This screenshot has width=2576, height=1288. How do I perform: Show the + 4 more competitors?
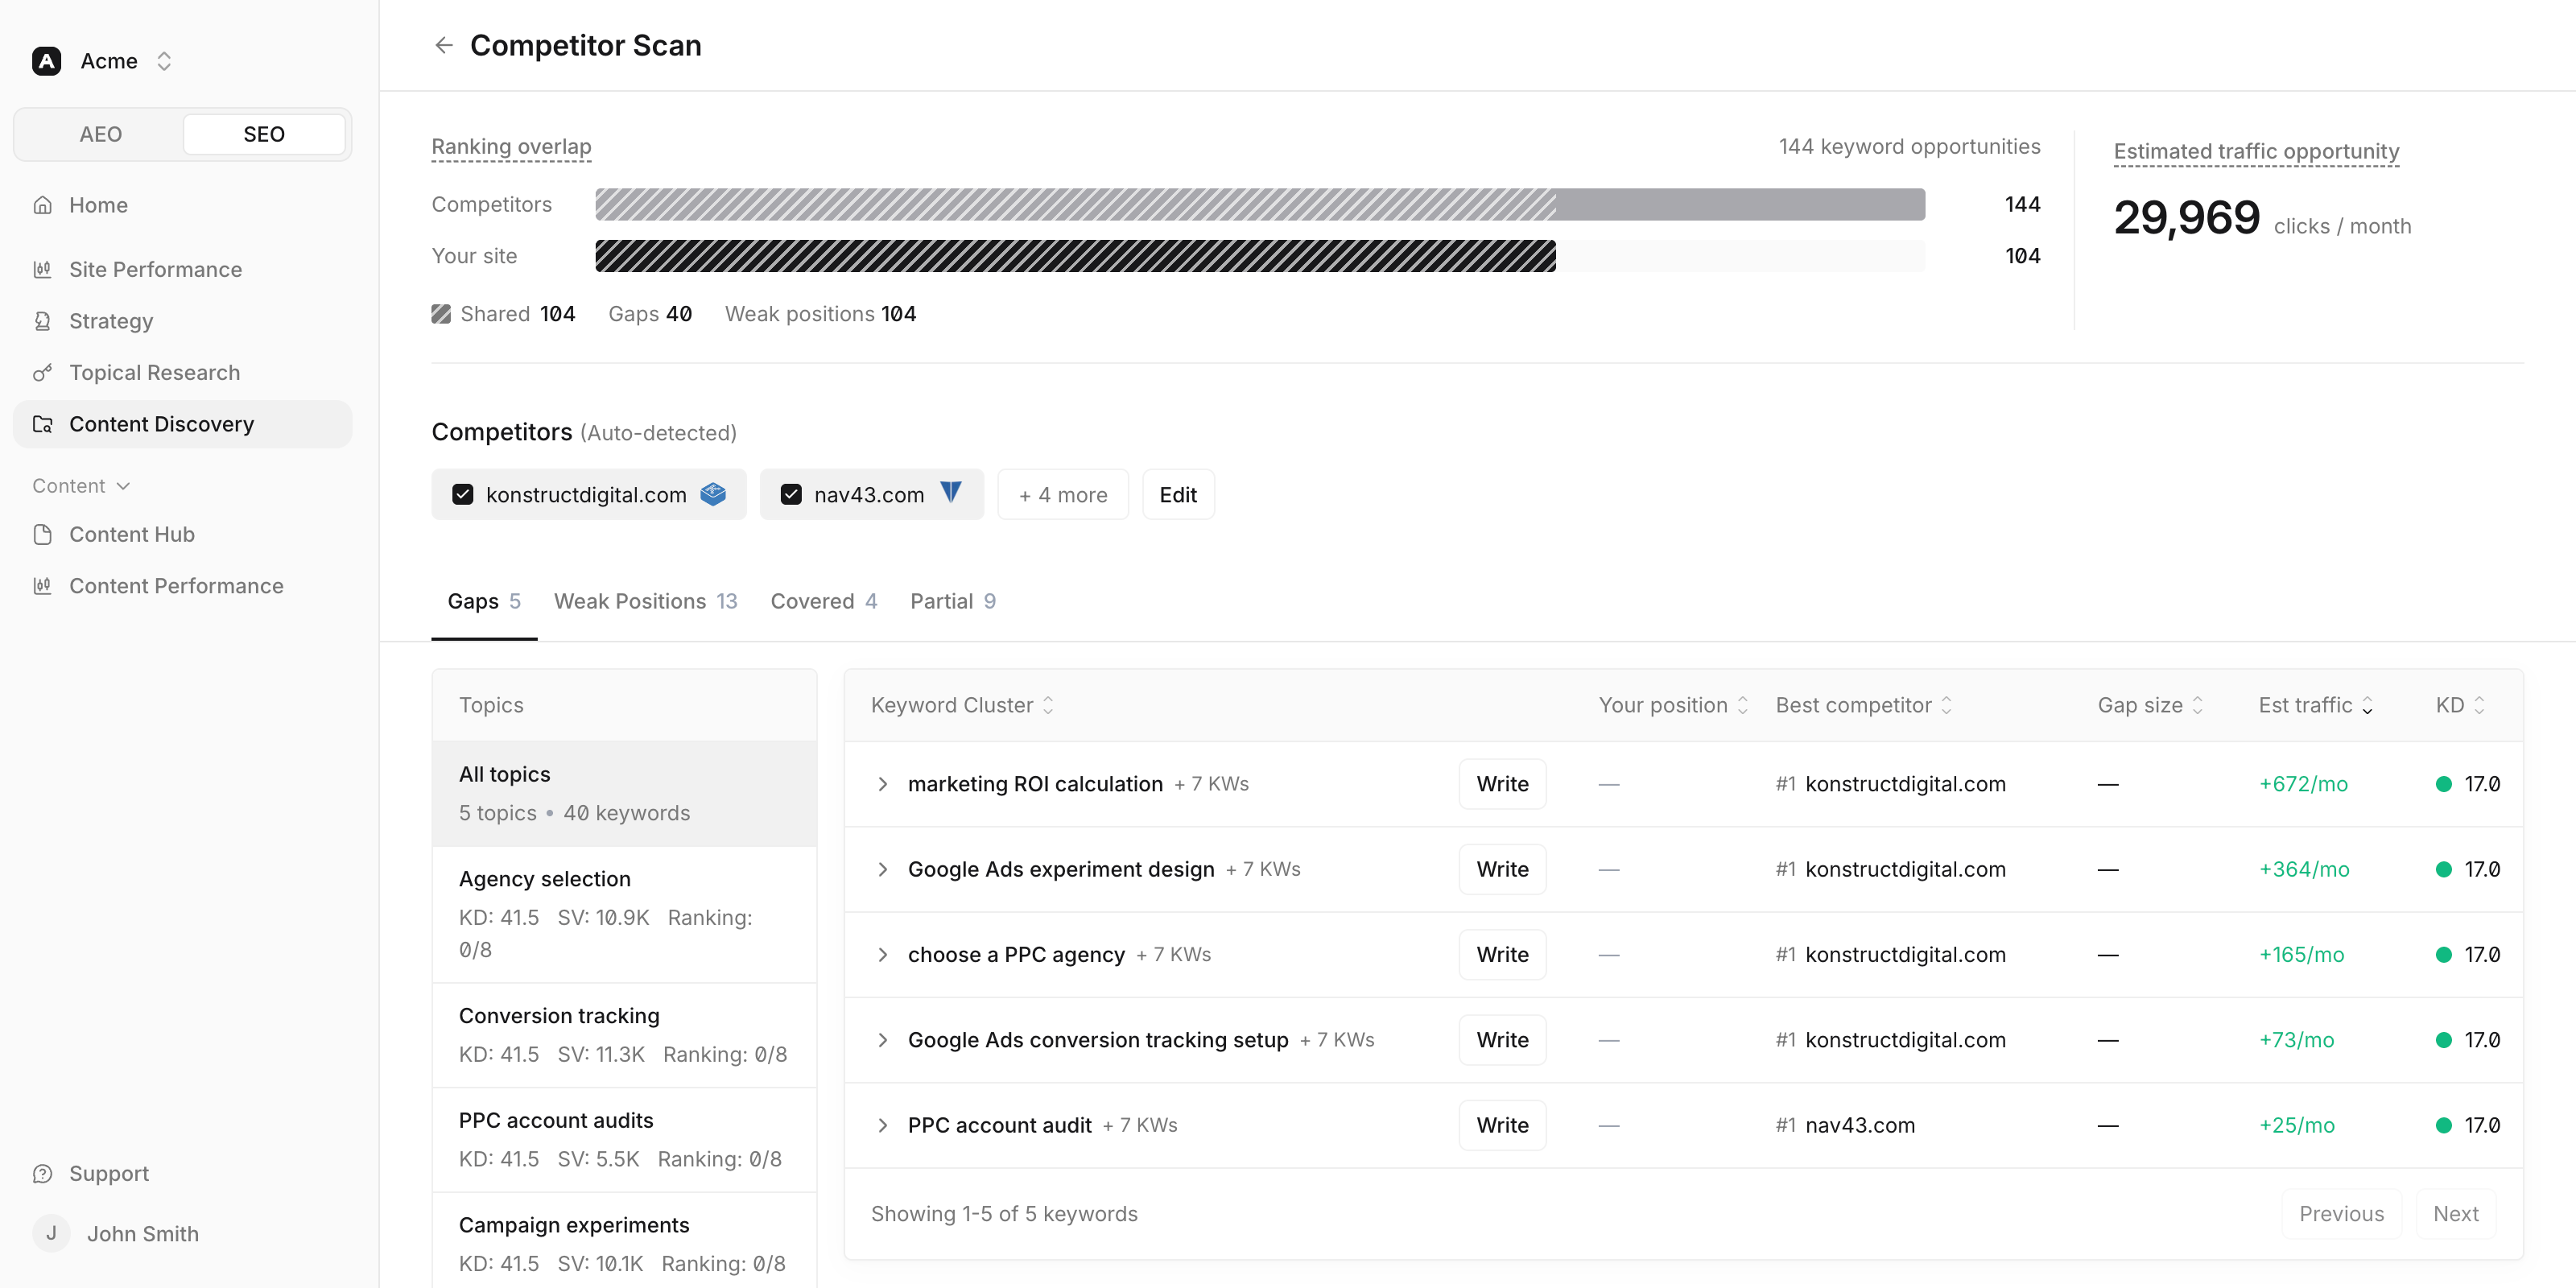[x=1063, y=494]
